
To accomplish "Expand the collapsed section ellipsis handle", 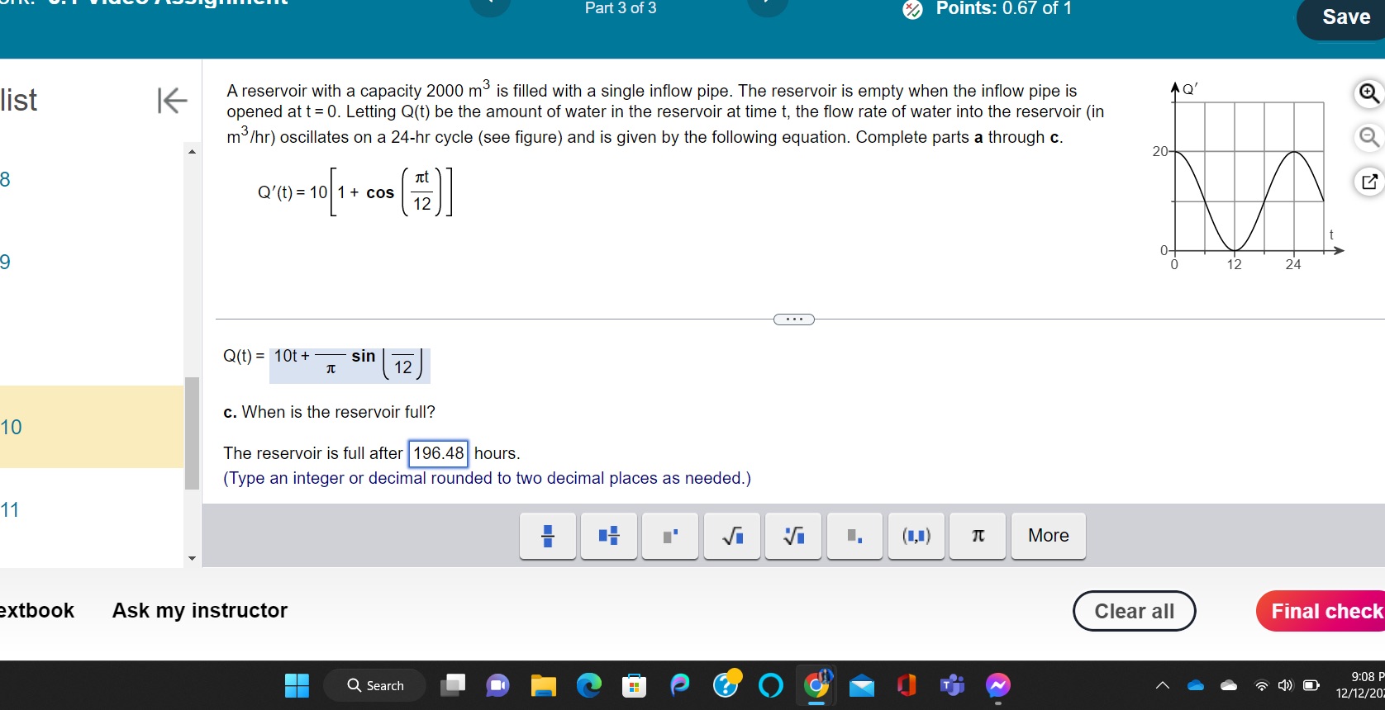I will 794,319.
